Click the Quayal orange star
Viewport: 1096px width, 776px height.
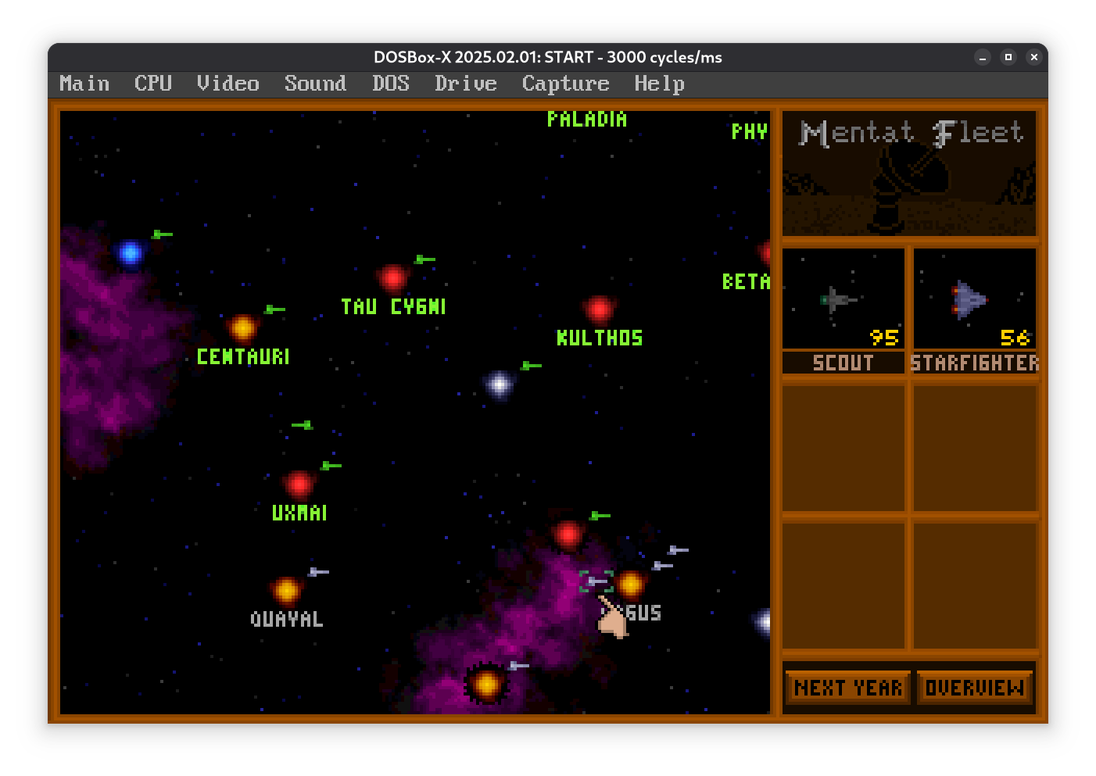click(x=287, y=591)
